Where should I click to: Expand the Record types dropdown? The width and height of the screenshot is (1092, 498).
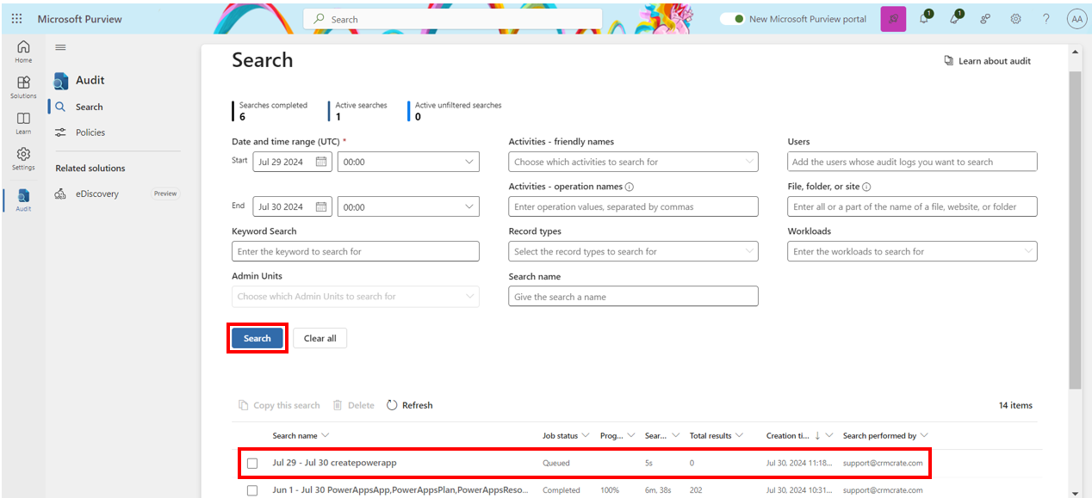coord(633,250)
